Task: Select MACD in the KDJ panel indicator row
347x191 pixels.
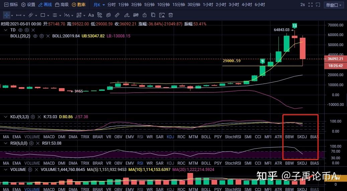Action: pyautogui.click(x=49, y=137)
